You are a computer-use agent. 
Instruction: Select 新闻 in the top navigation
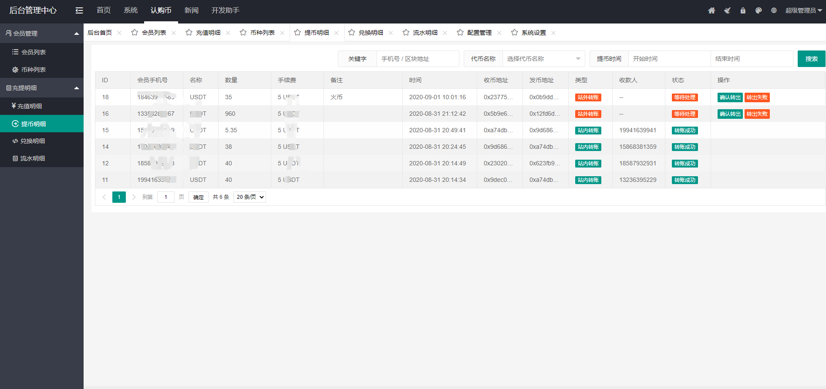point(191,10)
